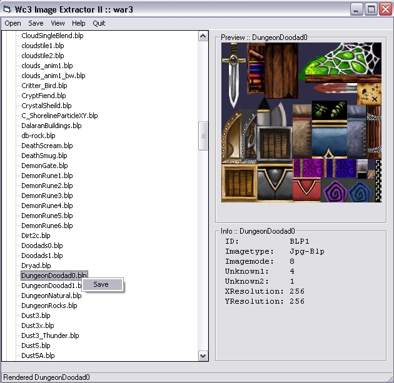394x383 pixels.
Task: Select clouds_anim1.blp
Action: (47, 66)
